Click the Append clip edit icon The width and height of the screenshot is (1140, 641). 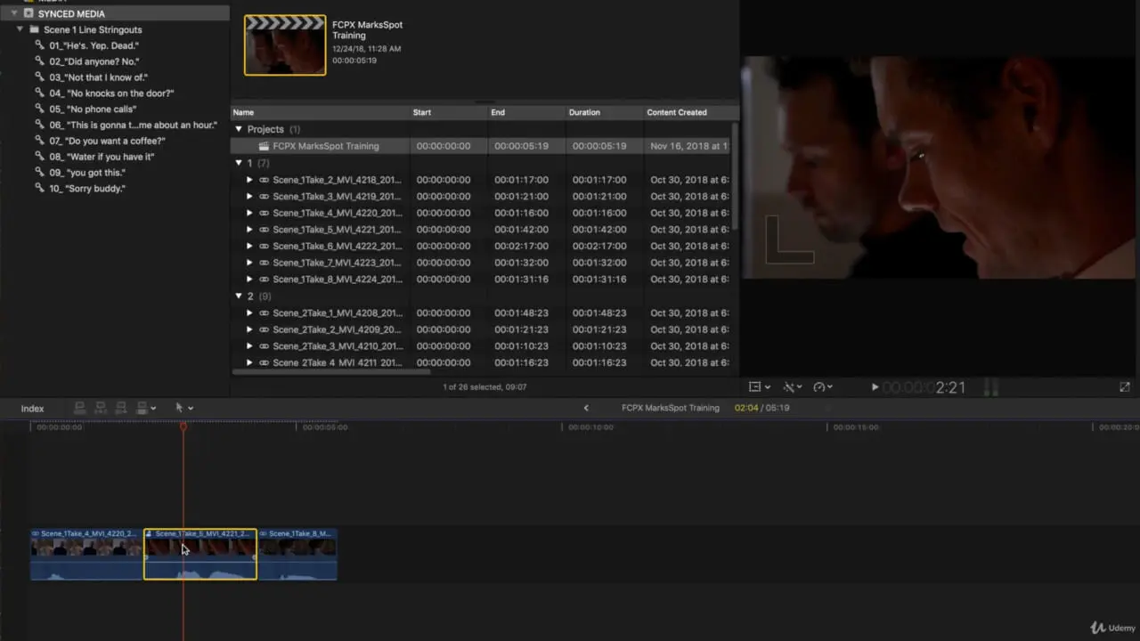[x=121, y=408]
